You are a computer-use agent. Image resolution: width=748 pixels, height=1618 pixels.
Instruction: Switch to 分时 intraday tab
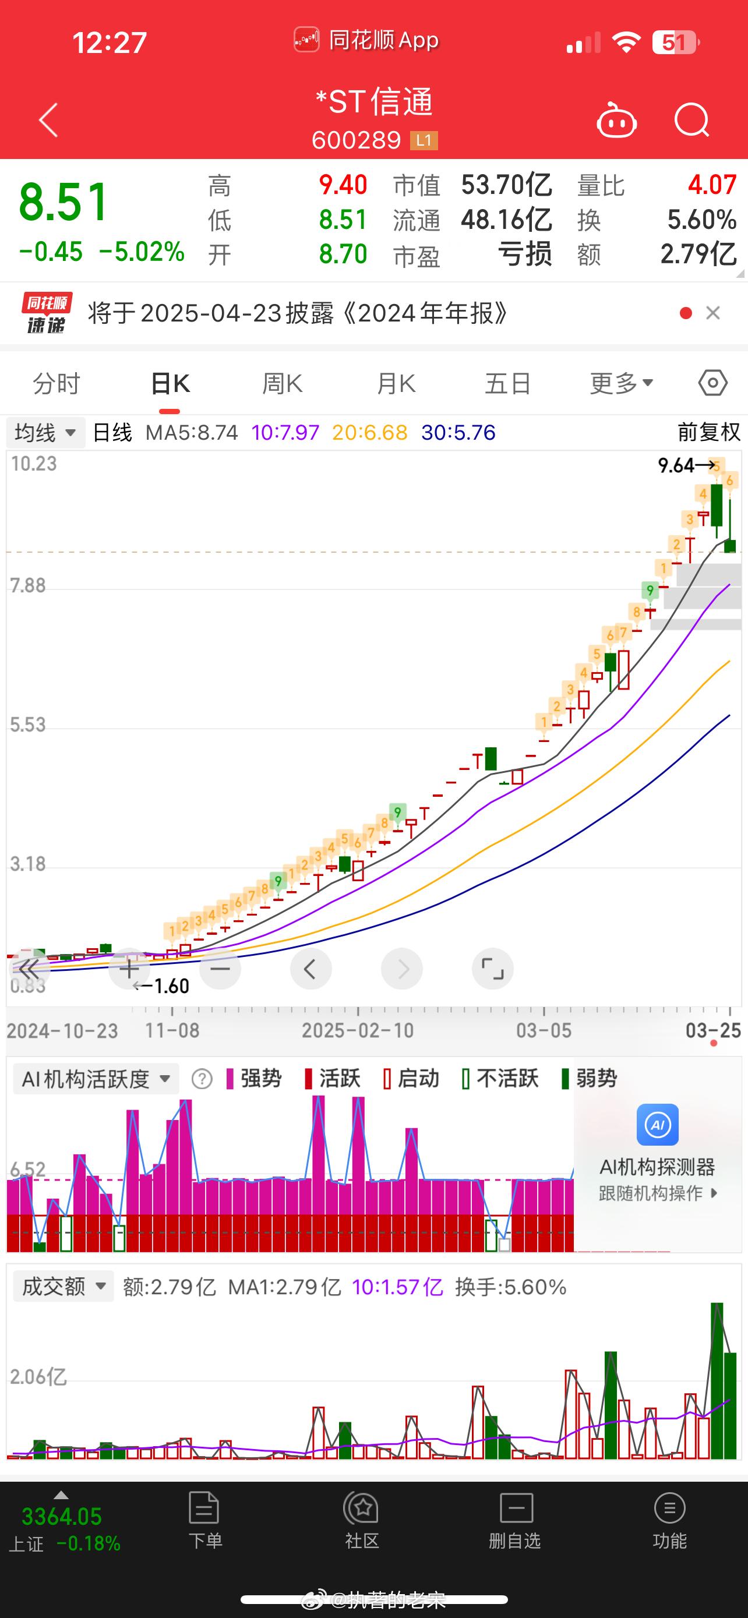[57, 383]
